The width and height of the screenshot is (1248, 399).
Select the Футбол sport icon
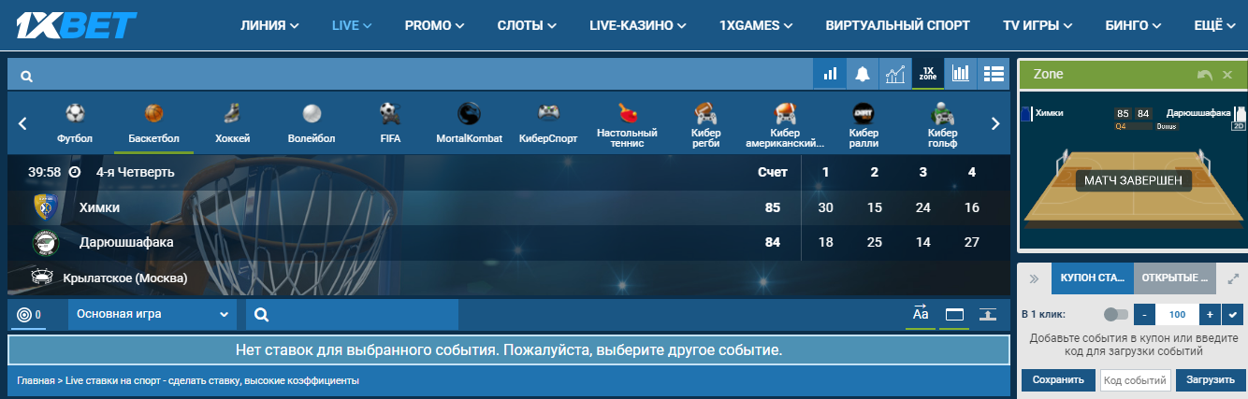tap(75, 114)
